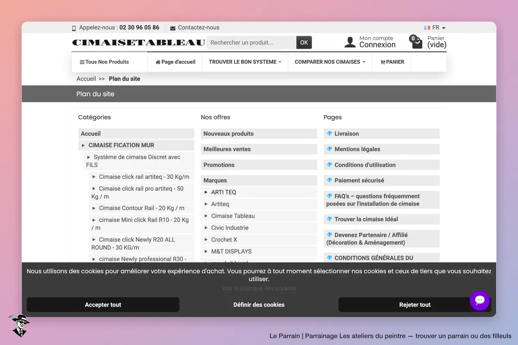Open Nouveaux produits link

coord(259,134)
